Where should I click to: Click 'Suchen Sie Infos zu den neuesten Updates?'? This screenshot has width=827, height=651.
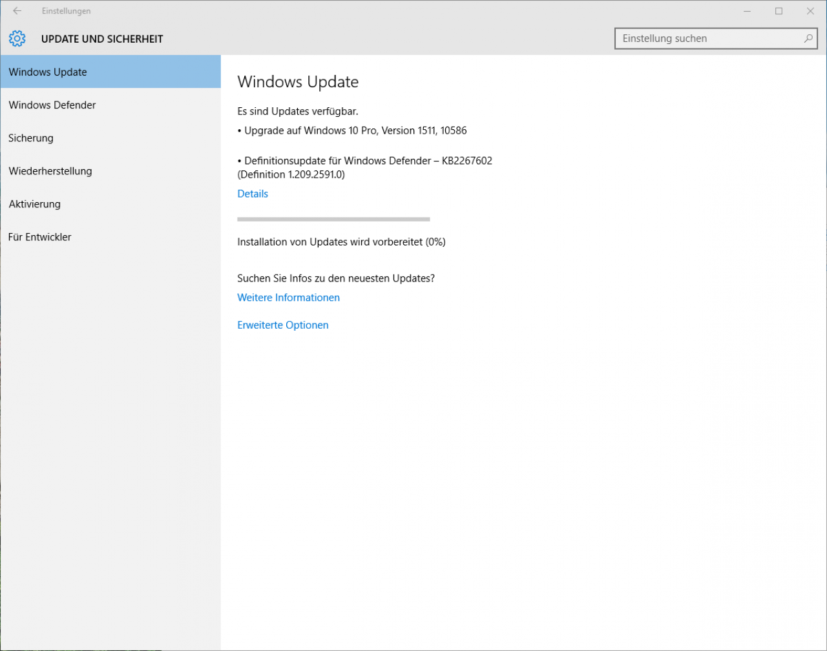pyautogui.click(x=336, y=278)
